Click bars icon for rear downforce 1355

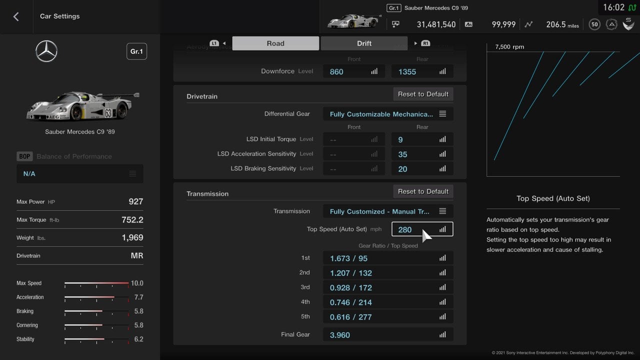click(x=442, y=71)
